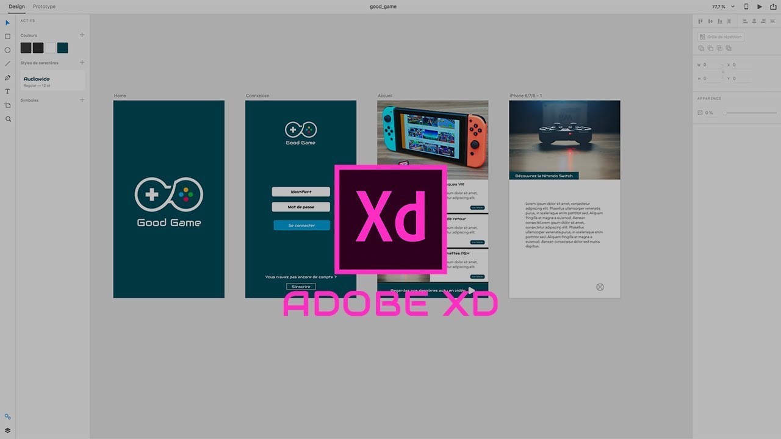Click the Mot de passe field
781x439 pixels.
tap(301, 207)
